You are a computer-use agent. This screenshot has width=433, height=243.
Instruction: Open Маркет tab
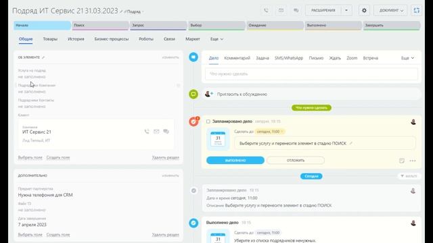click(x=193, y=39)
